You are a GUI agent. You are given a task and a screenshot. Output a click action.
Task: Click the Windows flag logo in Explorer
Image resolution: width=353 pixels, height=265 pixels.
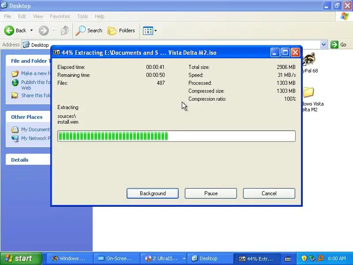[x=344, y=16]
